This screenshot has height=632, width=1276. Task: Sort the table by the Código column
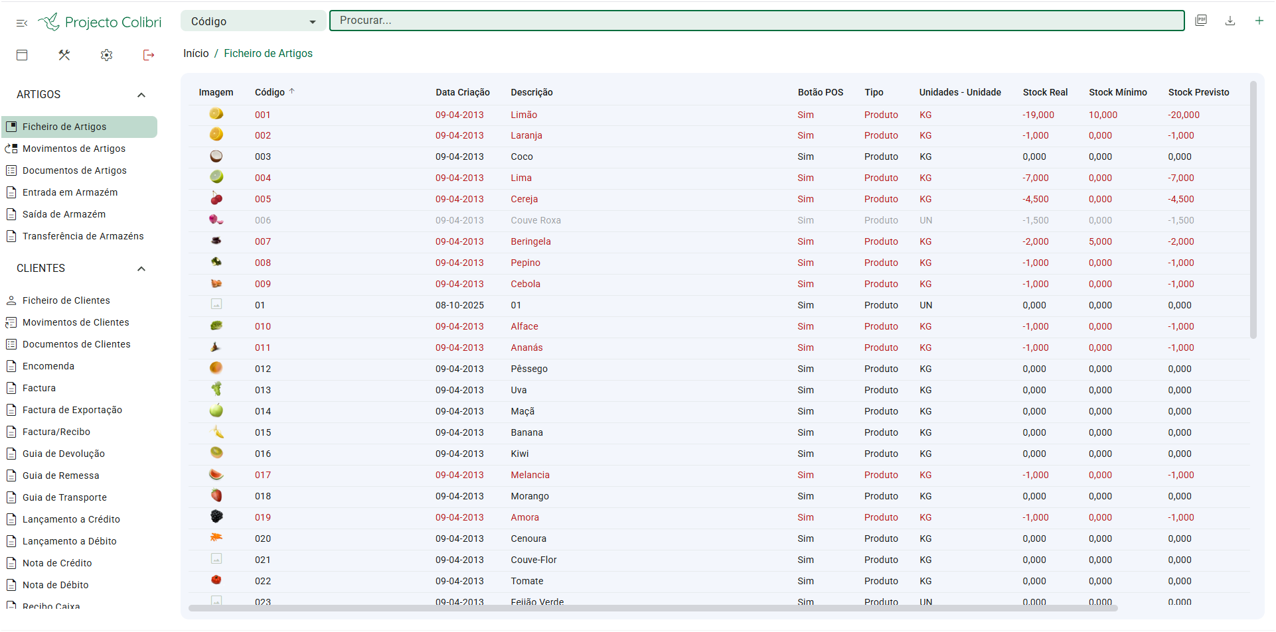click(x=270, y=92)
